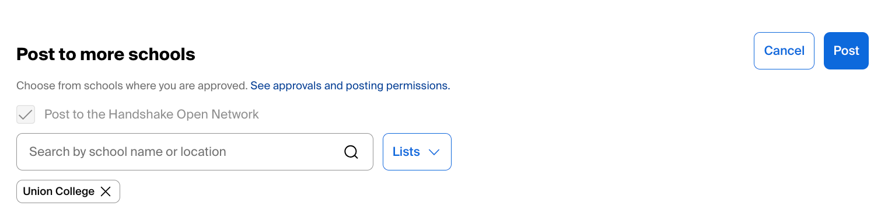Click the Choose from schools where approved text
The height and width of the screenshot is (216, 895).
tap(132, 86)
